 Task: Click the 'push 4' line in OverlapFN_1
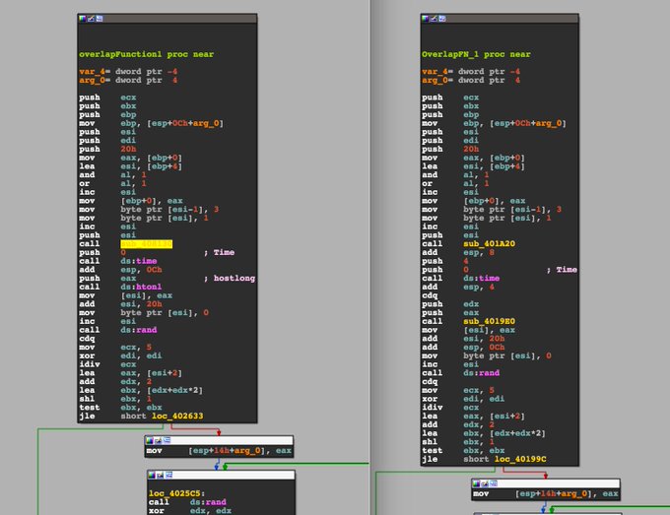[445, 261]
